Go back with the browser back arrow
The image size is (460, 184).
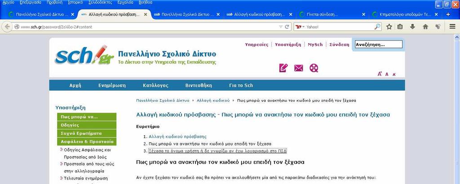click(x=7, y=26)
